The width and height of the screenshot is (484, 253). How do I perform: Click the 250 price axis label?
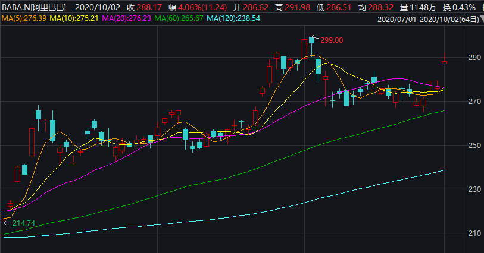473,146
